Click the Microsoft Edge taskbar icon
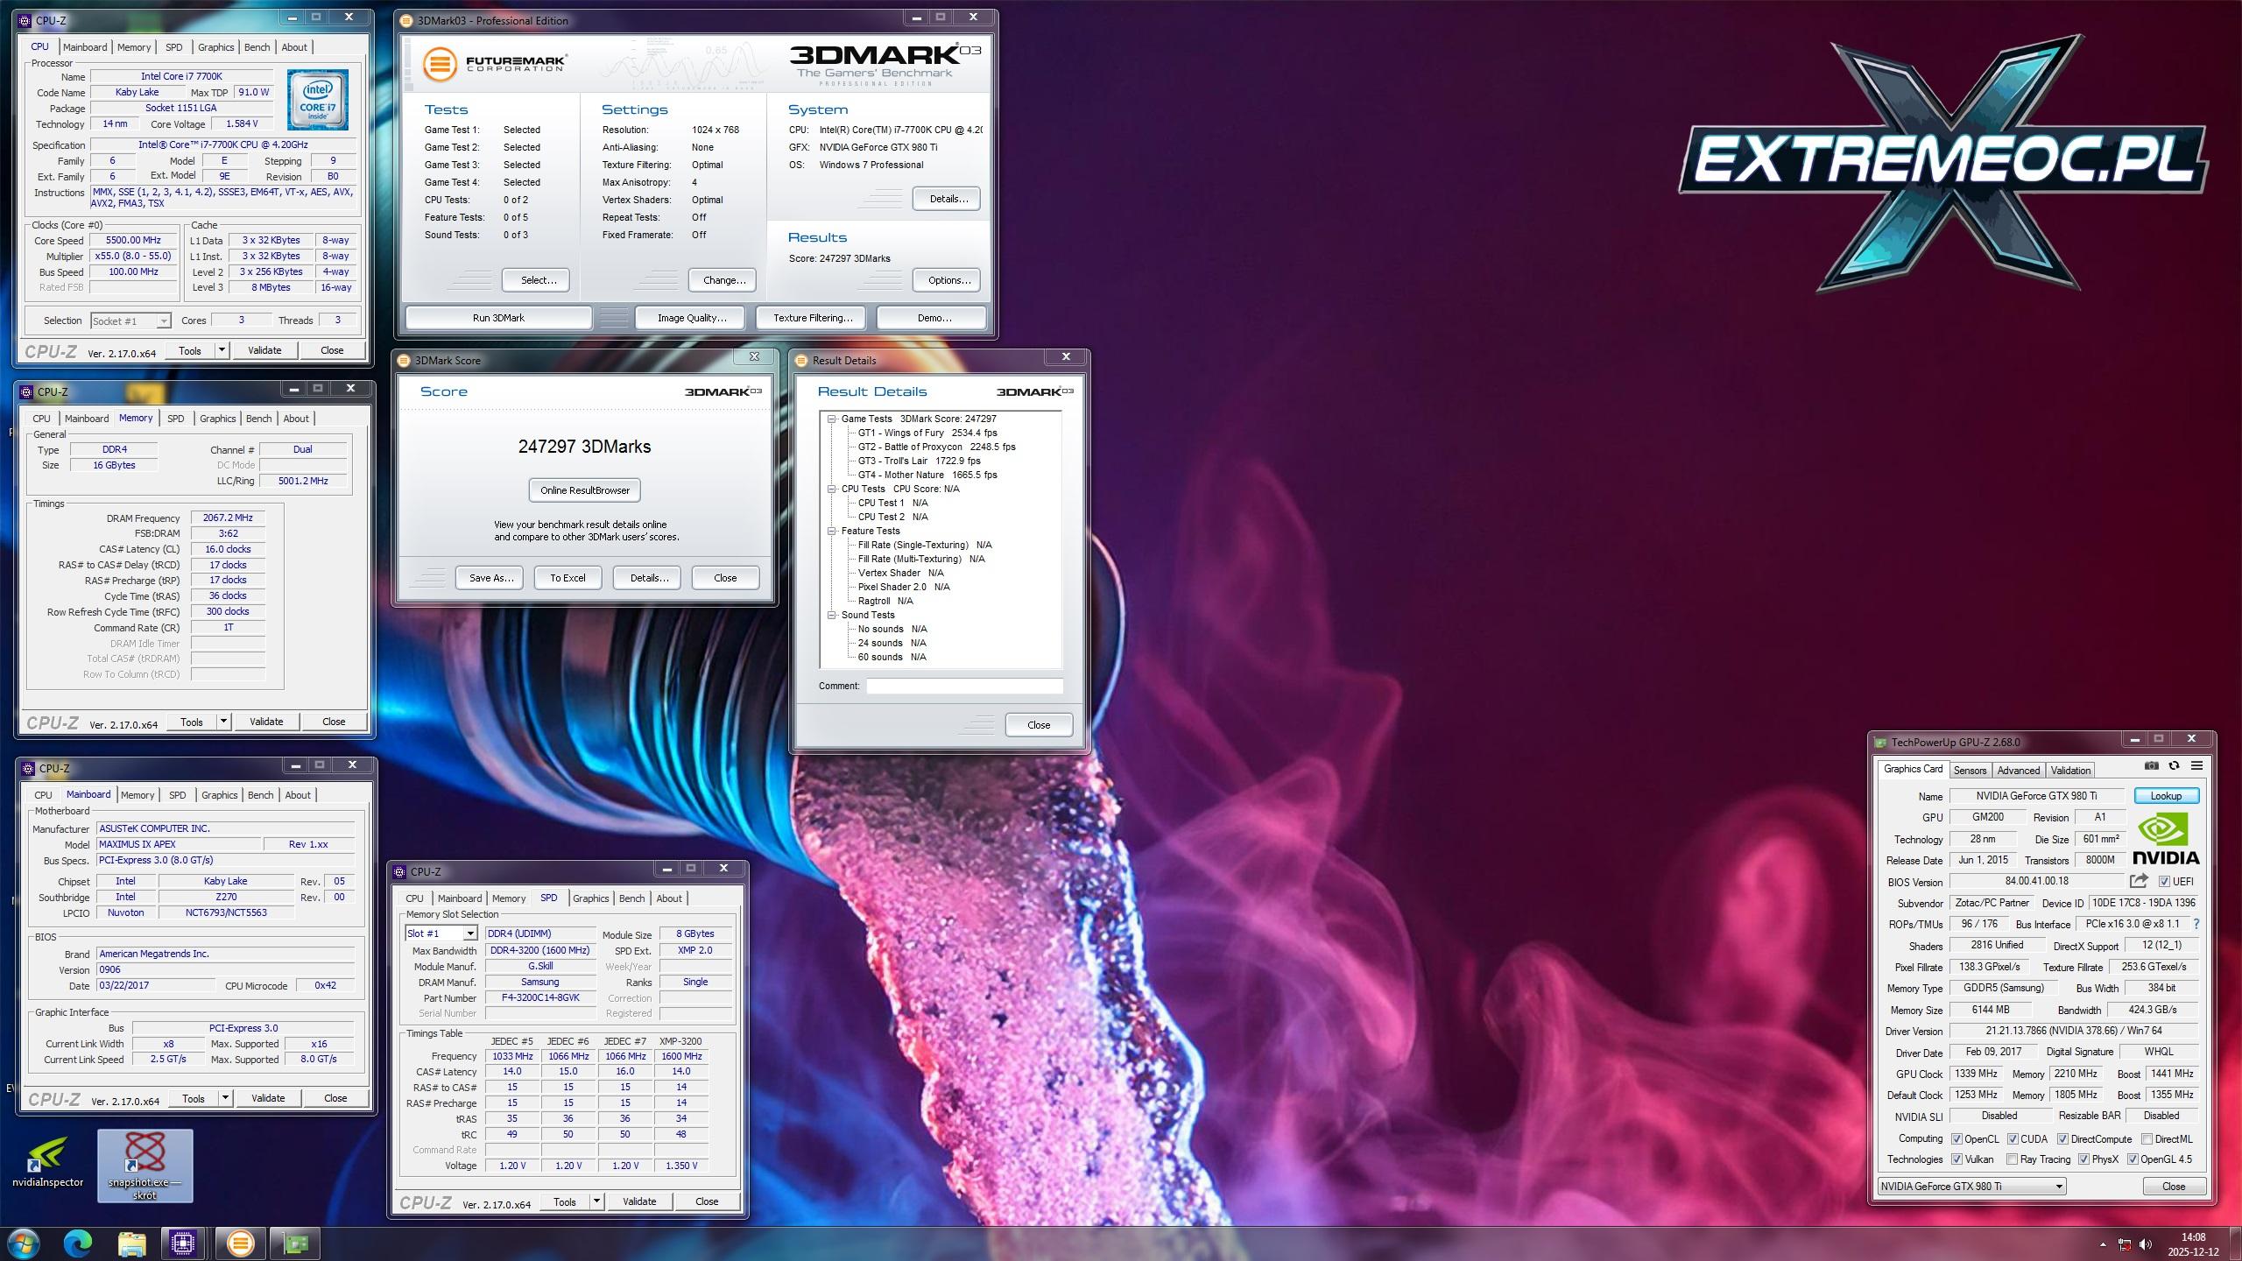Screen dimensions: 2242x1261 [x=78, y=1243]
